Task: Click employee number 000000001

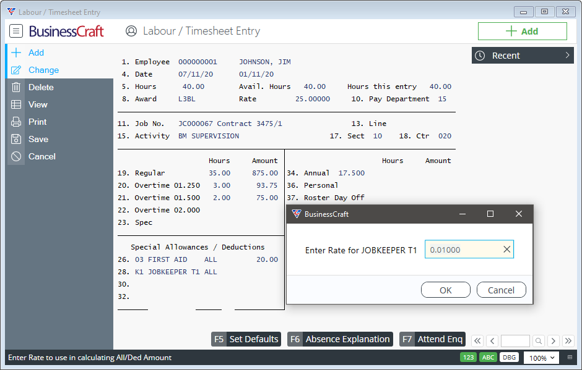Action: pos(198,62)
